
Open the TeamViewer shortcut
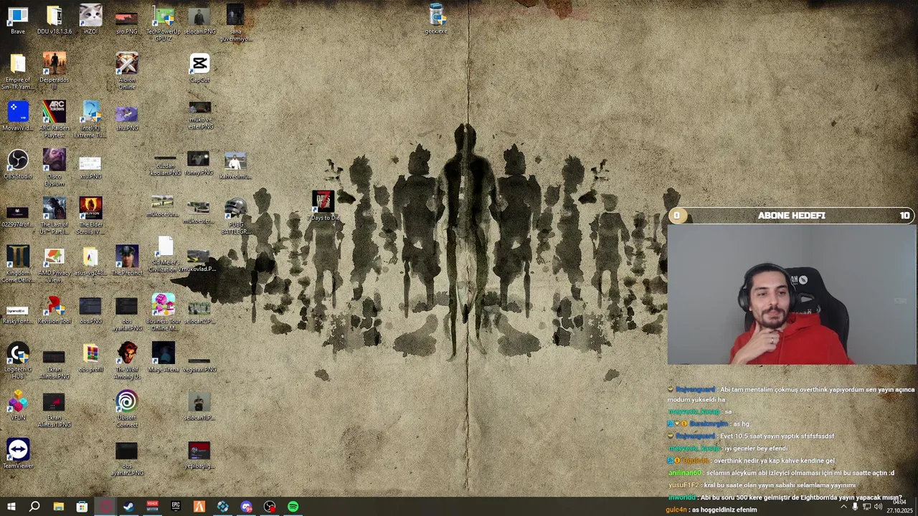coord(18,454)
